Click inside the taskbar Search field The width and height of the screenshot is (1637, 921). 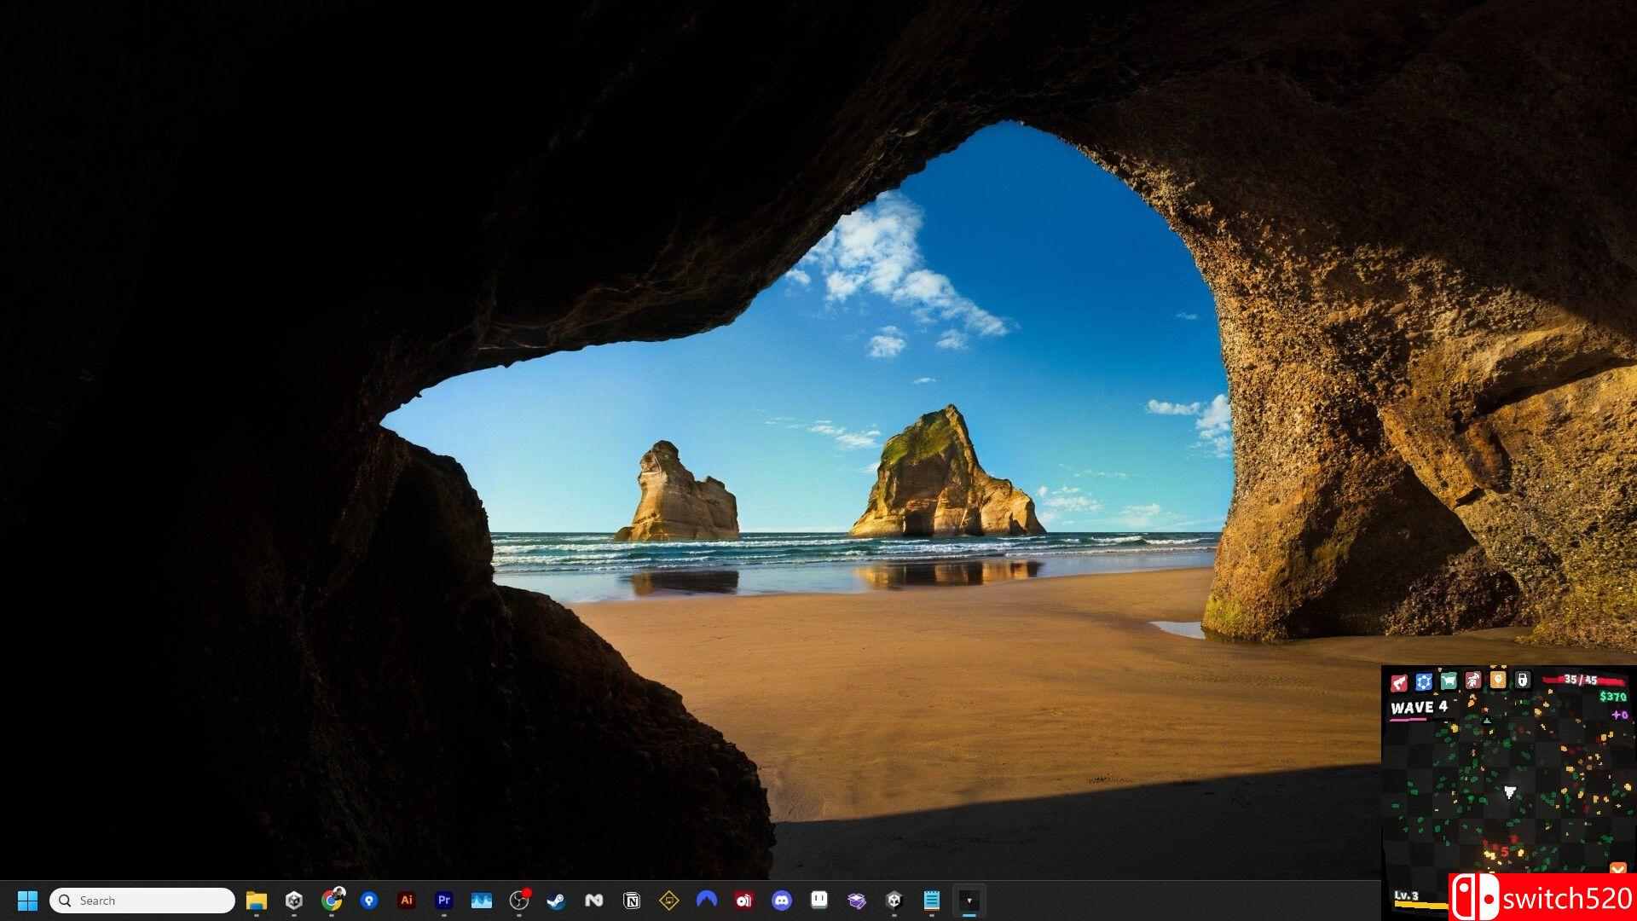click(x=141, y=901)
